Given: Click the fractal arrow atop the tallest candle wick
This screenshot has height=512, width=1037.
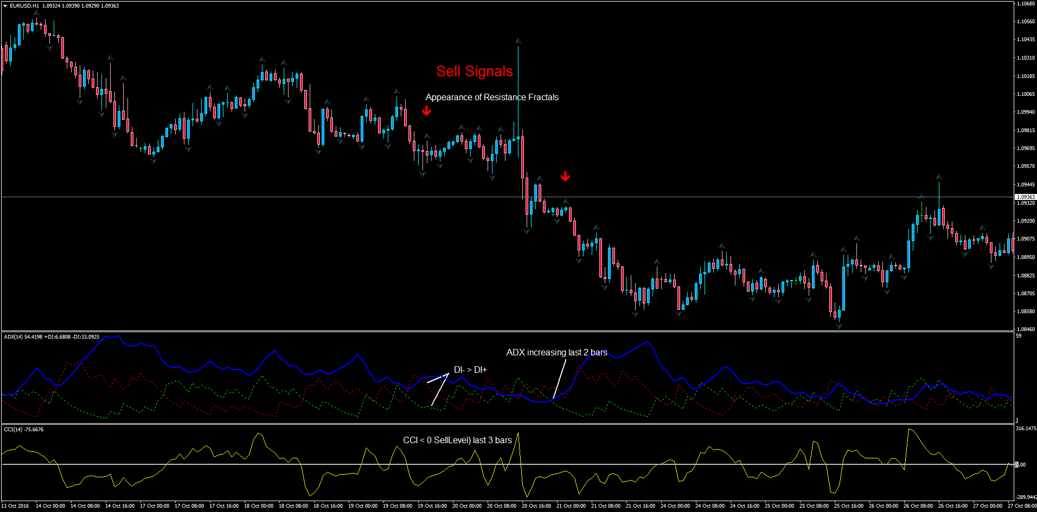Looking at the screenshot, I should (x=518, y=41).
